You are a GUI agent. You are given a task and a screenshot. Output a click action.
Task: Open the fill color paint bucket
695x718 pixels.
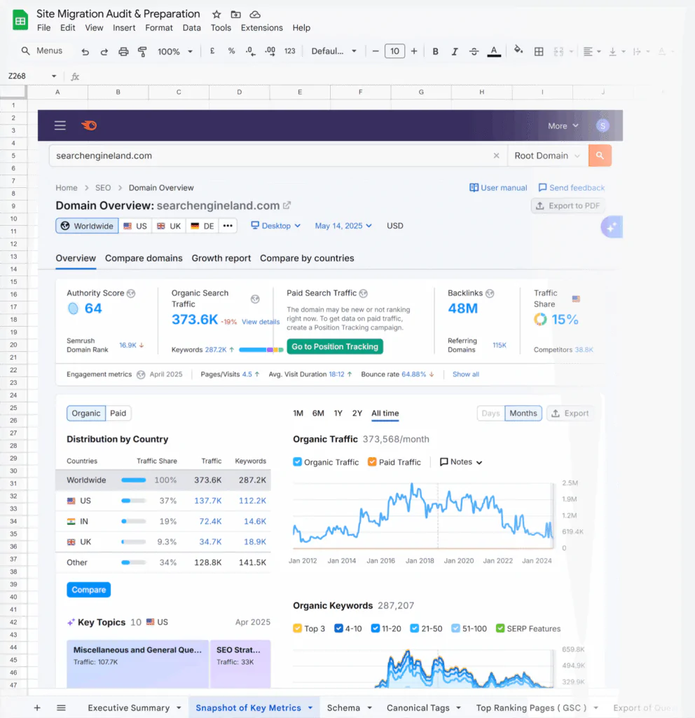(518, 50)
